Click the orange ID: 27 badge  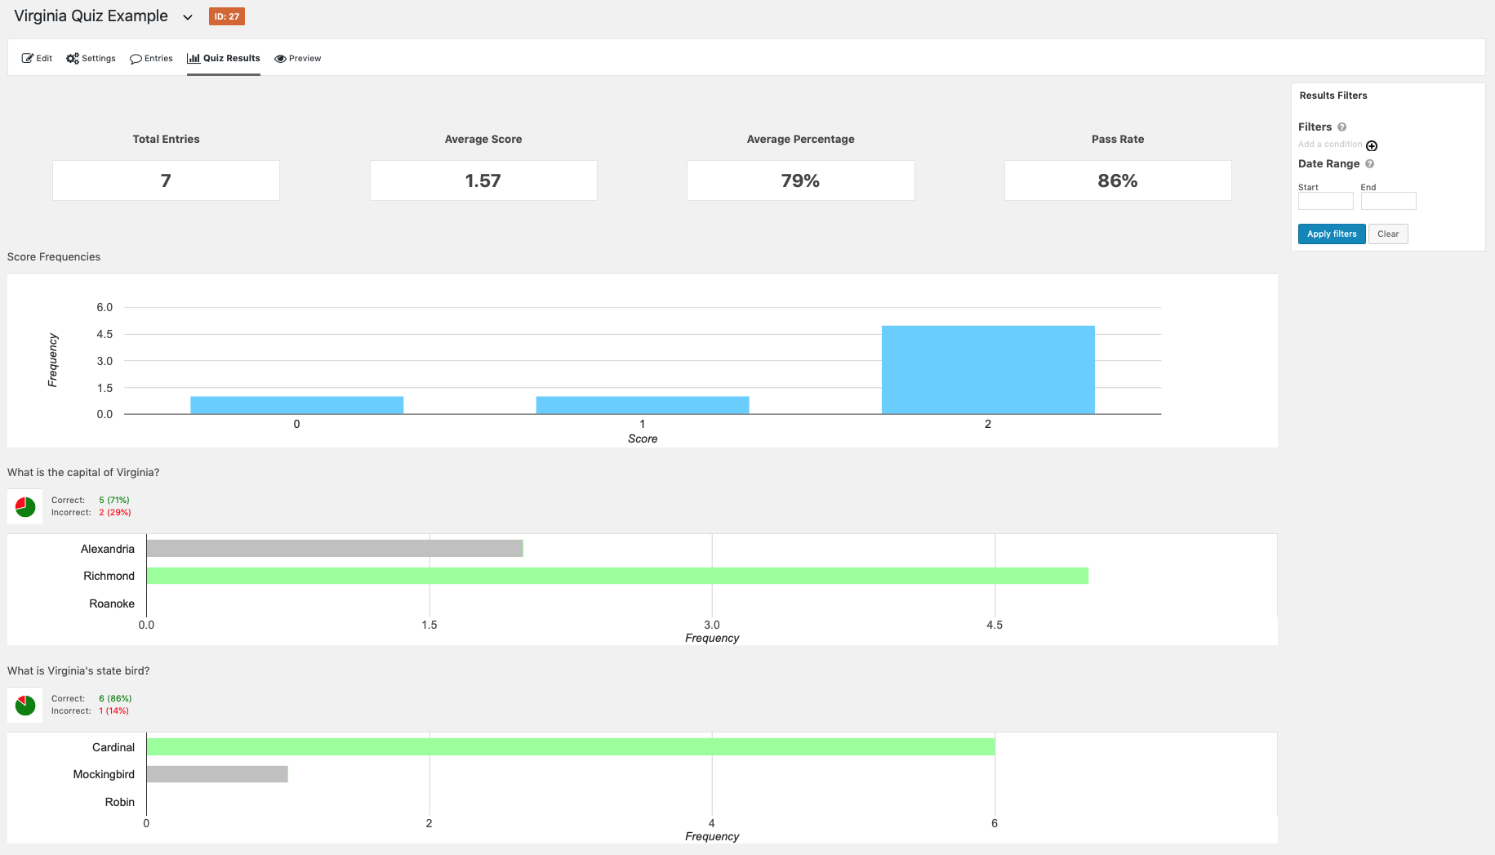click(x=227, y=16)
